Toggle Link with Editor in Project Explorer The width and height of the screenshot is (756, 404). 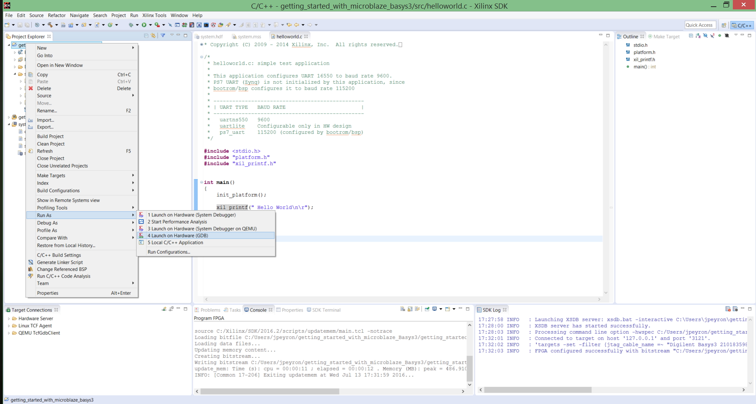[x=153, y=36]
